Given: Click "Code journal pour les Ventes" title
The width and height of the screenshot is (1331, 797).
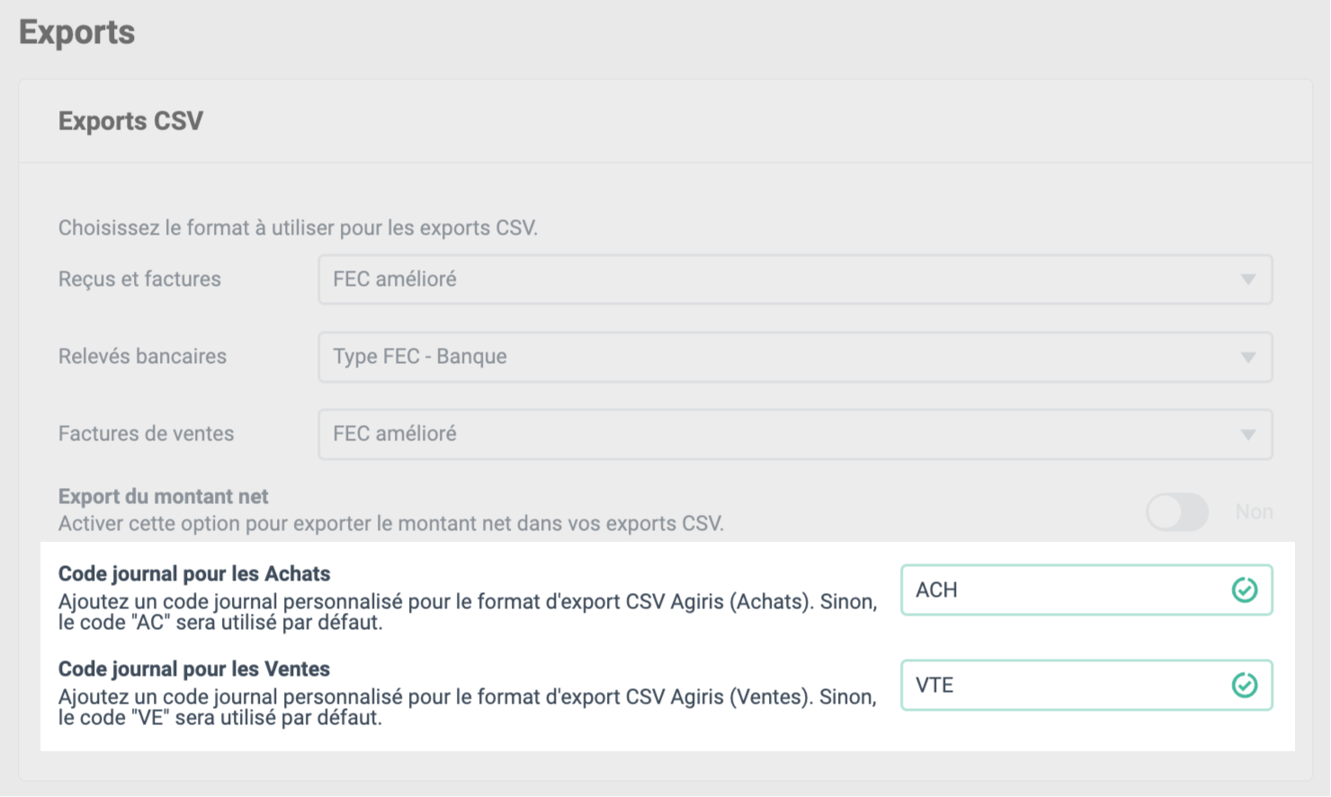Looking at the screenshot, I should (x=194, y=669).
